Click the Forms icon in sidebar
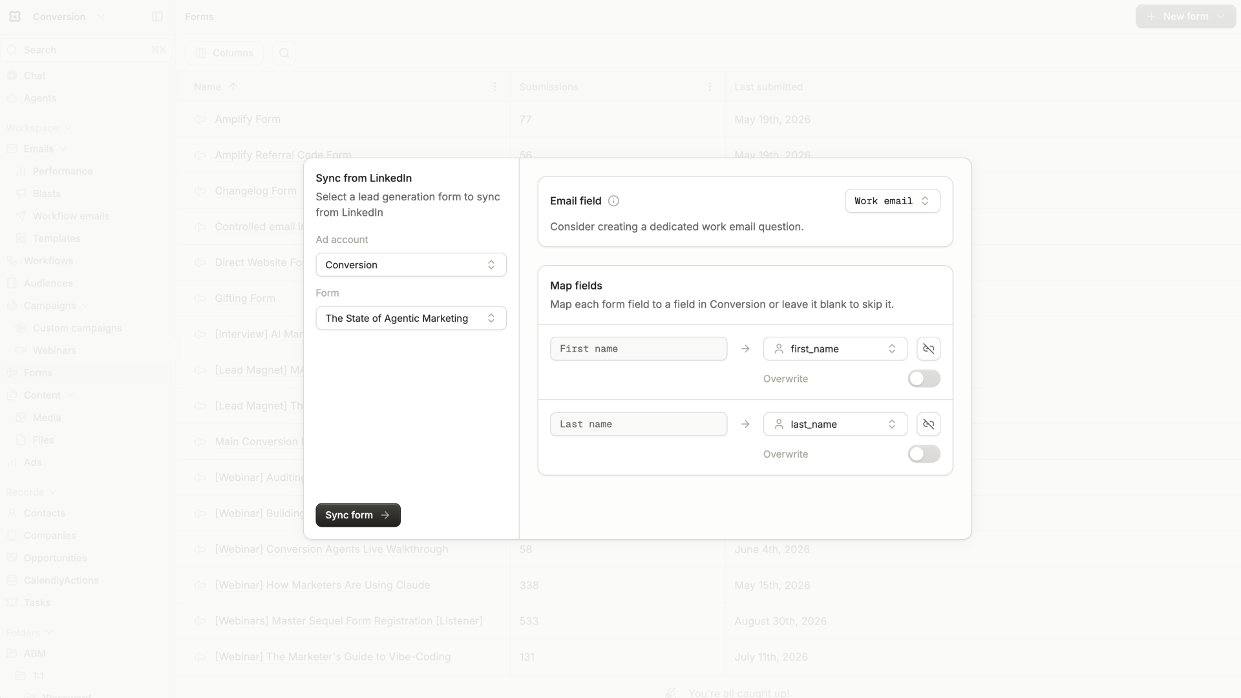Image resolution: width=1241 pixels, height=698 pixels. (x=12, y=373)
